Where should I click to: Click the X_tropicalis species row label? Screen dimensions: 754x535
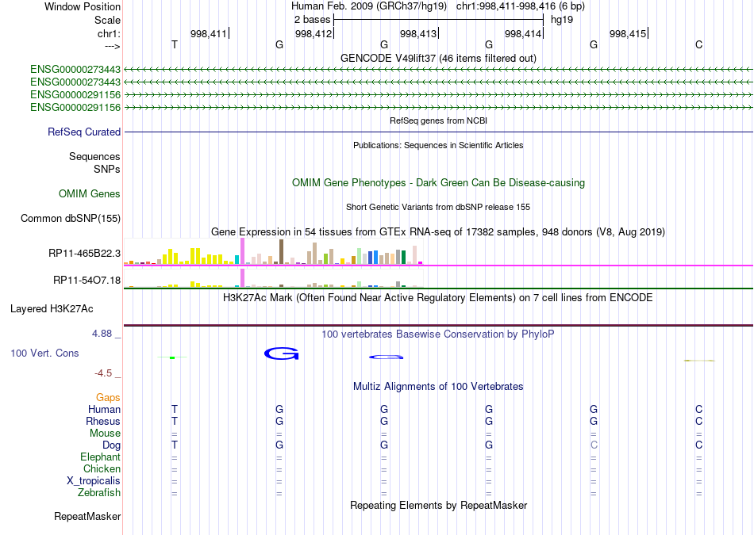[94, 481]
